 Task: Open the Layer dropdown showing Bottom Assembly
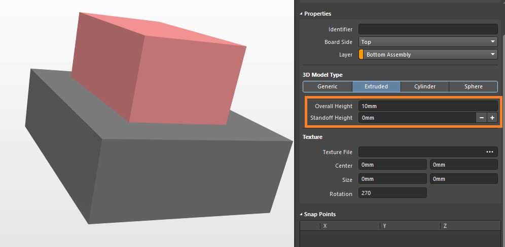[428, 55]
